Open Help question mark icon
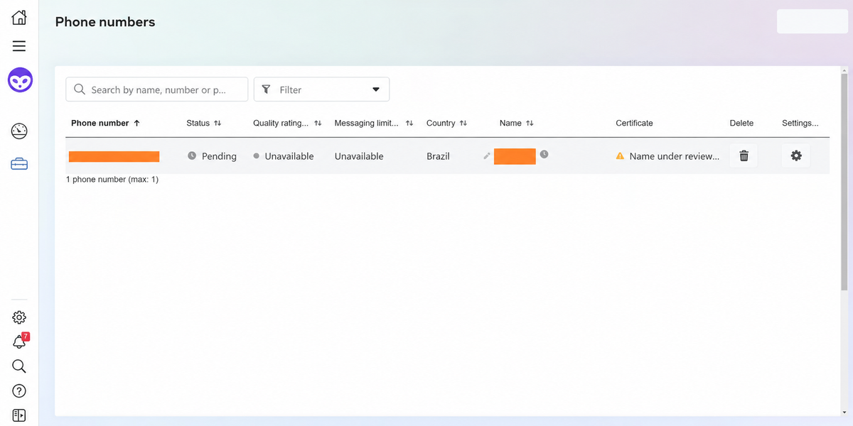Viewport: 853px width, 426px height. [19, 390]
